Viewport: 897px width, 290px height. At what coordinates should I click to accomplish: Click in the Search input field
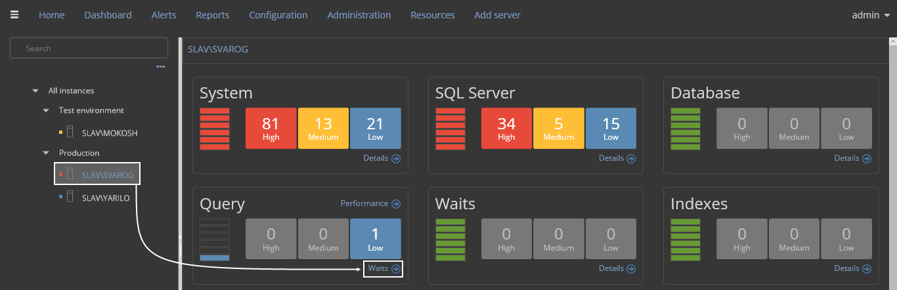89,49
